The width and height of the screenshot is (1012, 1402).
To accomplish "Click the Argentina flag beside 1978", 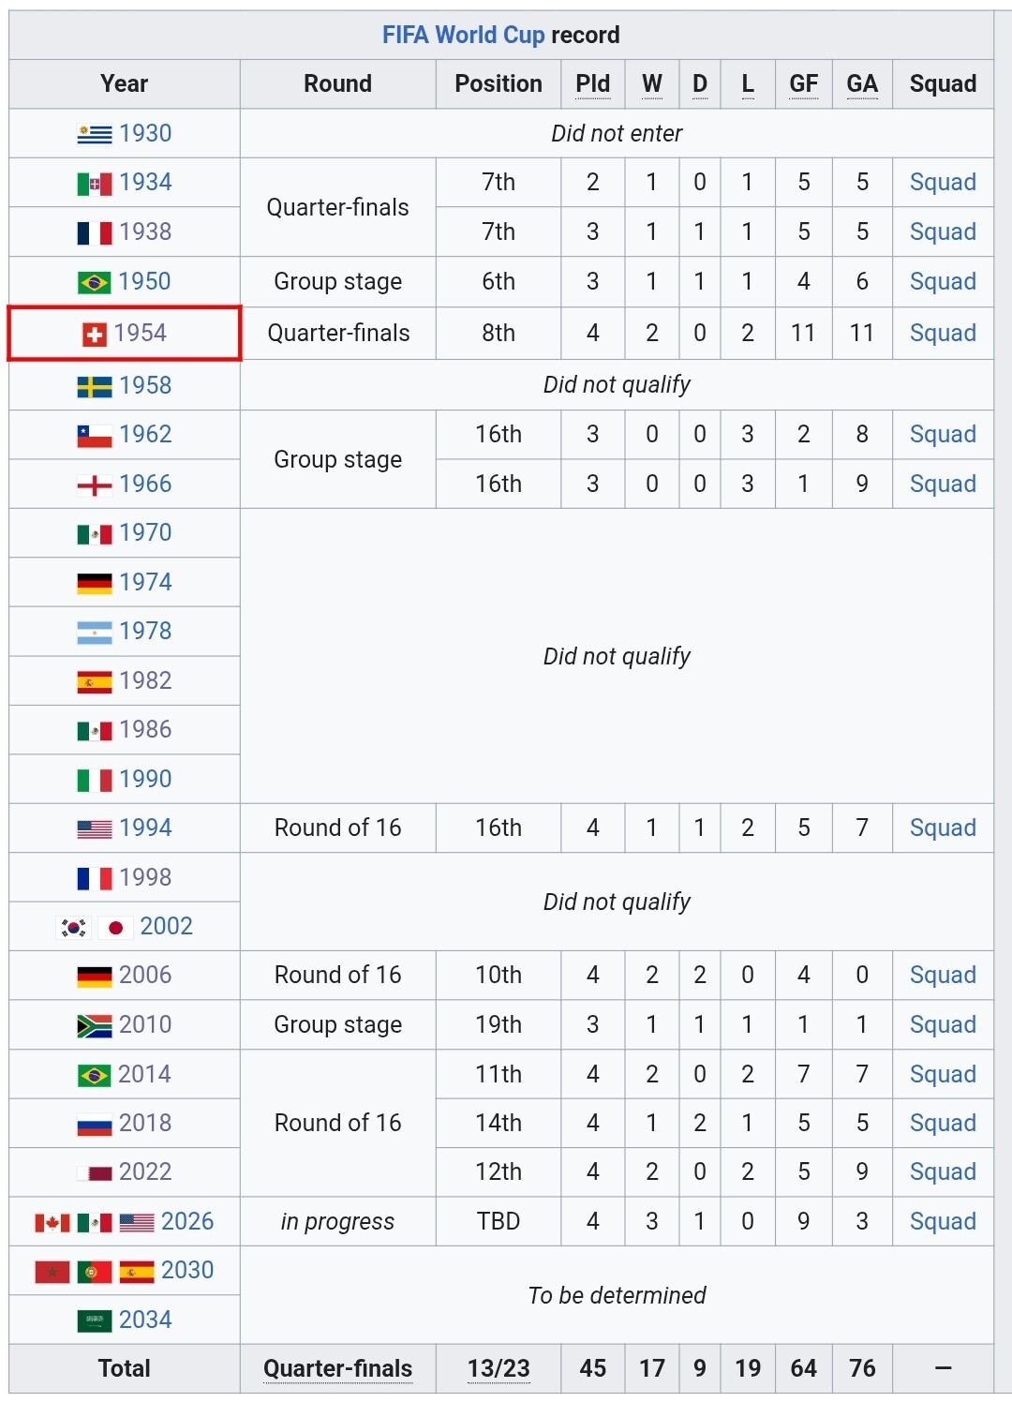I will pos(95,633).
